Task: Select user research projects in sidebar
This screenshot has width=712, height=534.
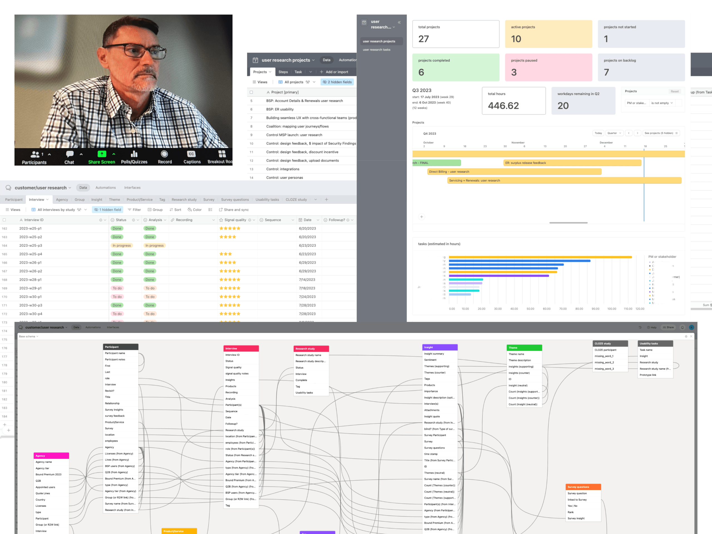Action: (381, 41)
